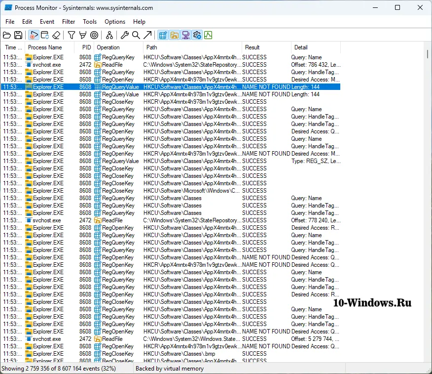The width and height of the screenshot is (432, 374).
Task: Select the RegCloseKey row with HKCR path
Action: 171,102
